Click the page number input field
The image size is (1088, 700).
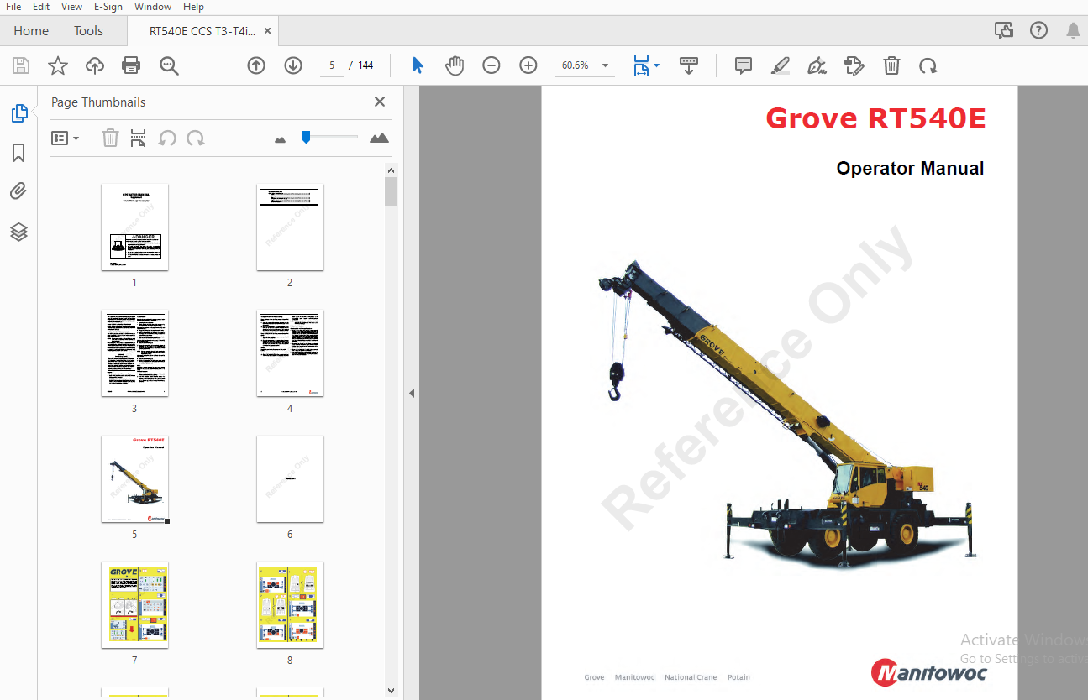click(332, 65)
